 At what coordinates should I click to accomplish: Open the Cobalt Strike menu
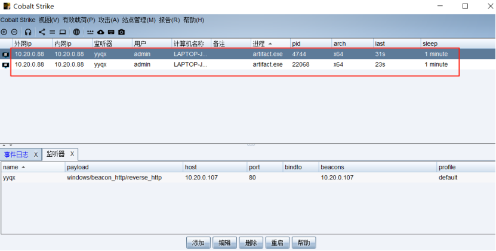18,20
